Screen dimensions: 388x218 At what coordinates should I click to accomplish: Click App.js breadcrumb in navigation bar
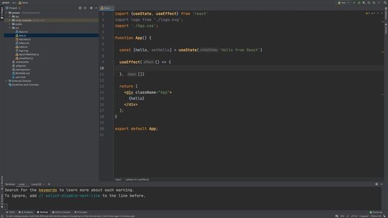[23, 2]
